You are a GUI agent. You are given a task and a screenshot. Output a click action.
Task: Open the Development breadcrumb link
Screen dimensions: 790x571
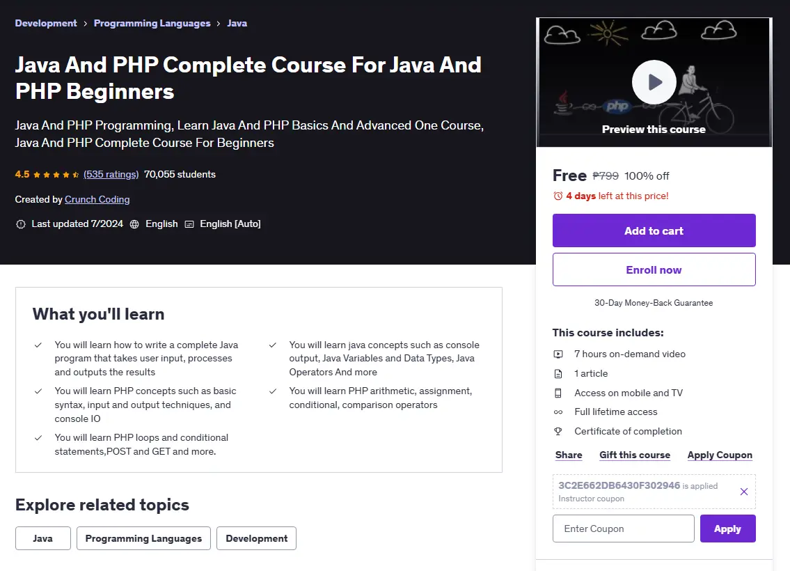click(46, 23)
